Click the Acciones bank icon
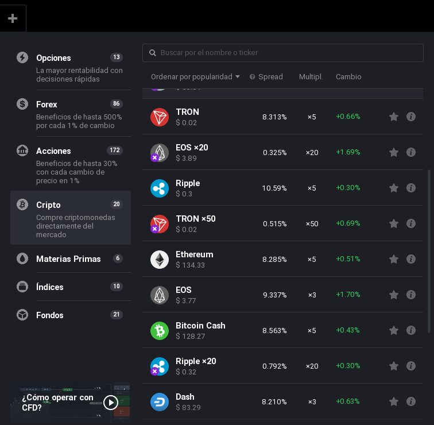This screenshot has width=434, height=425. click(x=22, y=150)
